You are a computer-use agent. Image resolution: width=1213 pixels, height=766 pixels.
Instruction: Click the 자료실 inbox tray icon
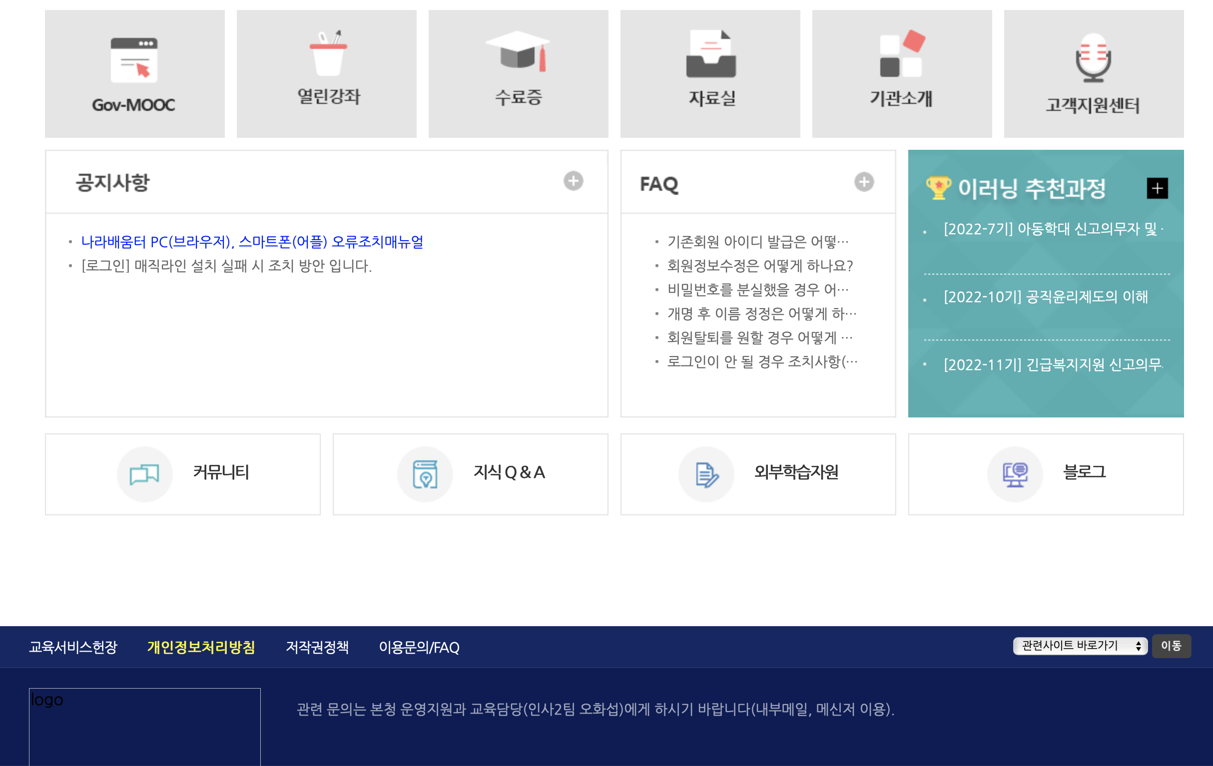click(710, 54)
